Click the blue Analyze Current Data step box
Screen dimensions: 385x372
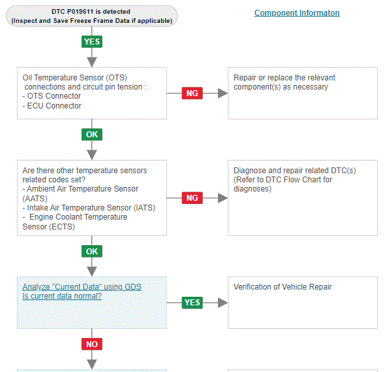pyautogui.click(x=92, y=303)
